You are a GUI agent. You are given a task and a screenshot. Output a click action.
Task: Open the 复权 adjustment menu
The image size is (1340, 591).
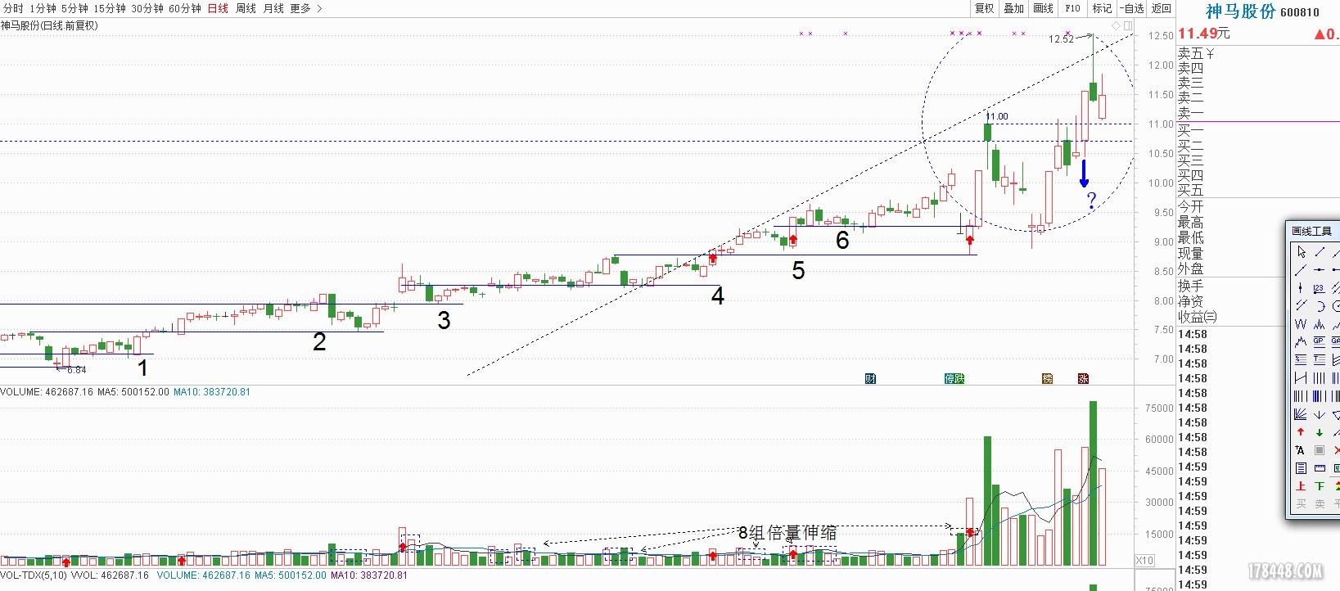[x=984, y=8]
